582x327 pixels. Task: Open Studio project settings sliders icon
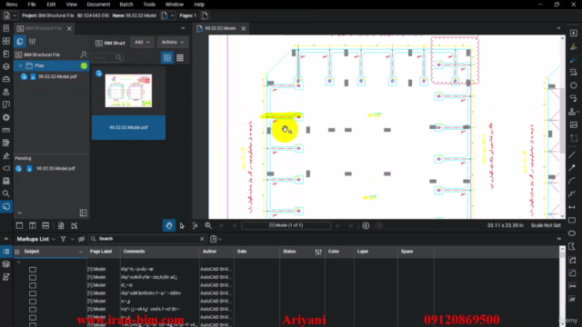[33, 42]
